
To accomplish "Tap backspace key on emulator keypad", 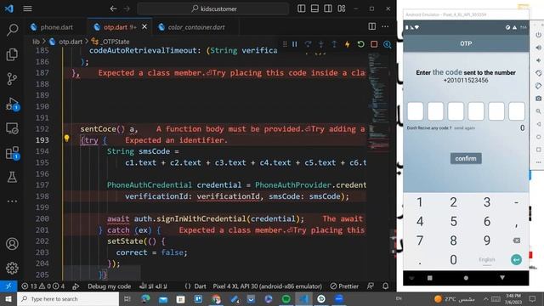I will click(x=516, y=241).
